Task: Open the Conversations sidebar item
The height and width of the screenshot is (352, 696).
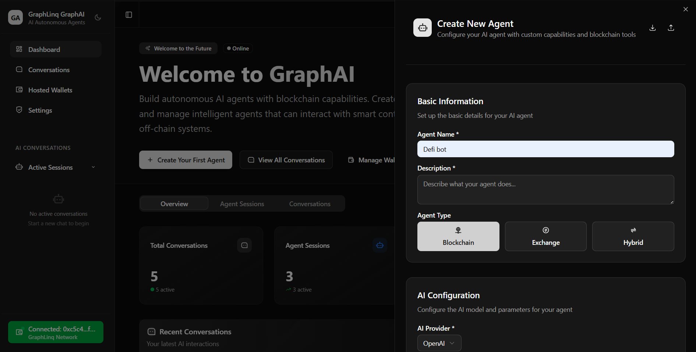Action: coord(49,70)
